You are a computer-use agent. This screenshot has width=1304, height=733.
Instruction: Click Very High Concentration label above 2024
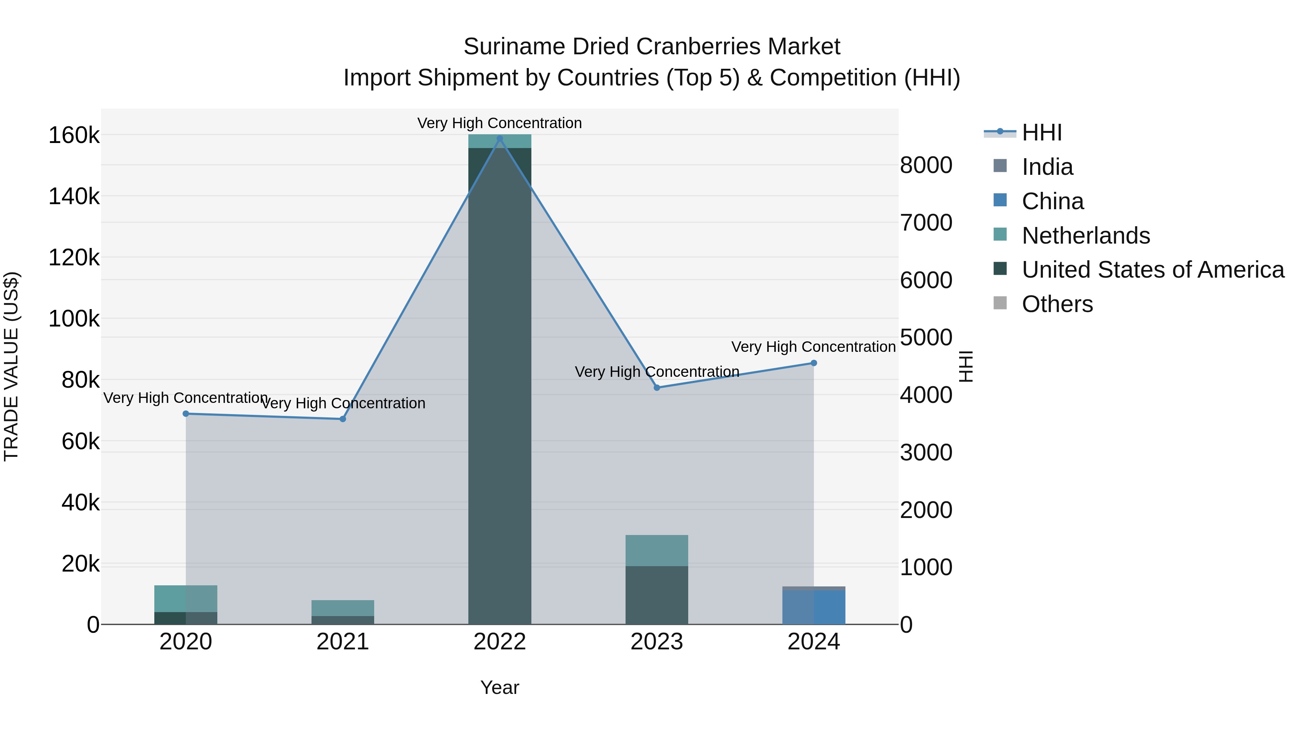(814, 347)
